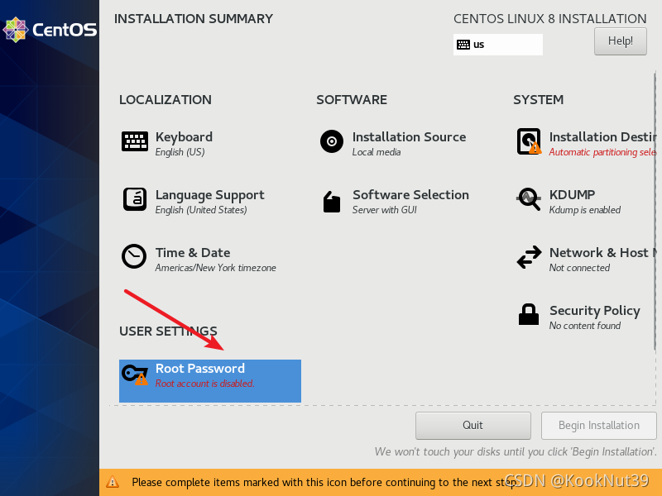662x496 pixels.
Task: Click the Time & Date clock icon
Action: coord(134,256)
